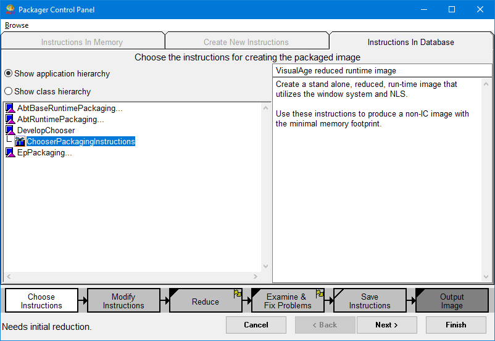Click the flag icon on Examine & Fix Problems

320,294
